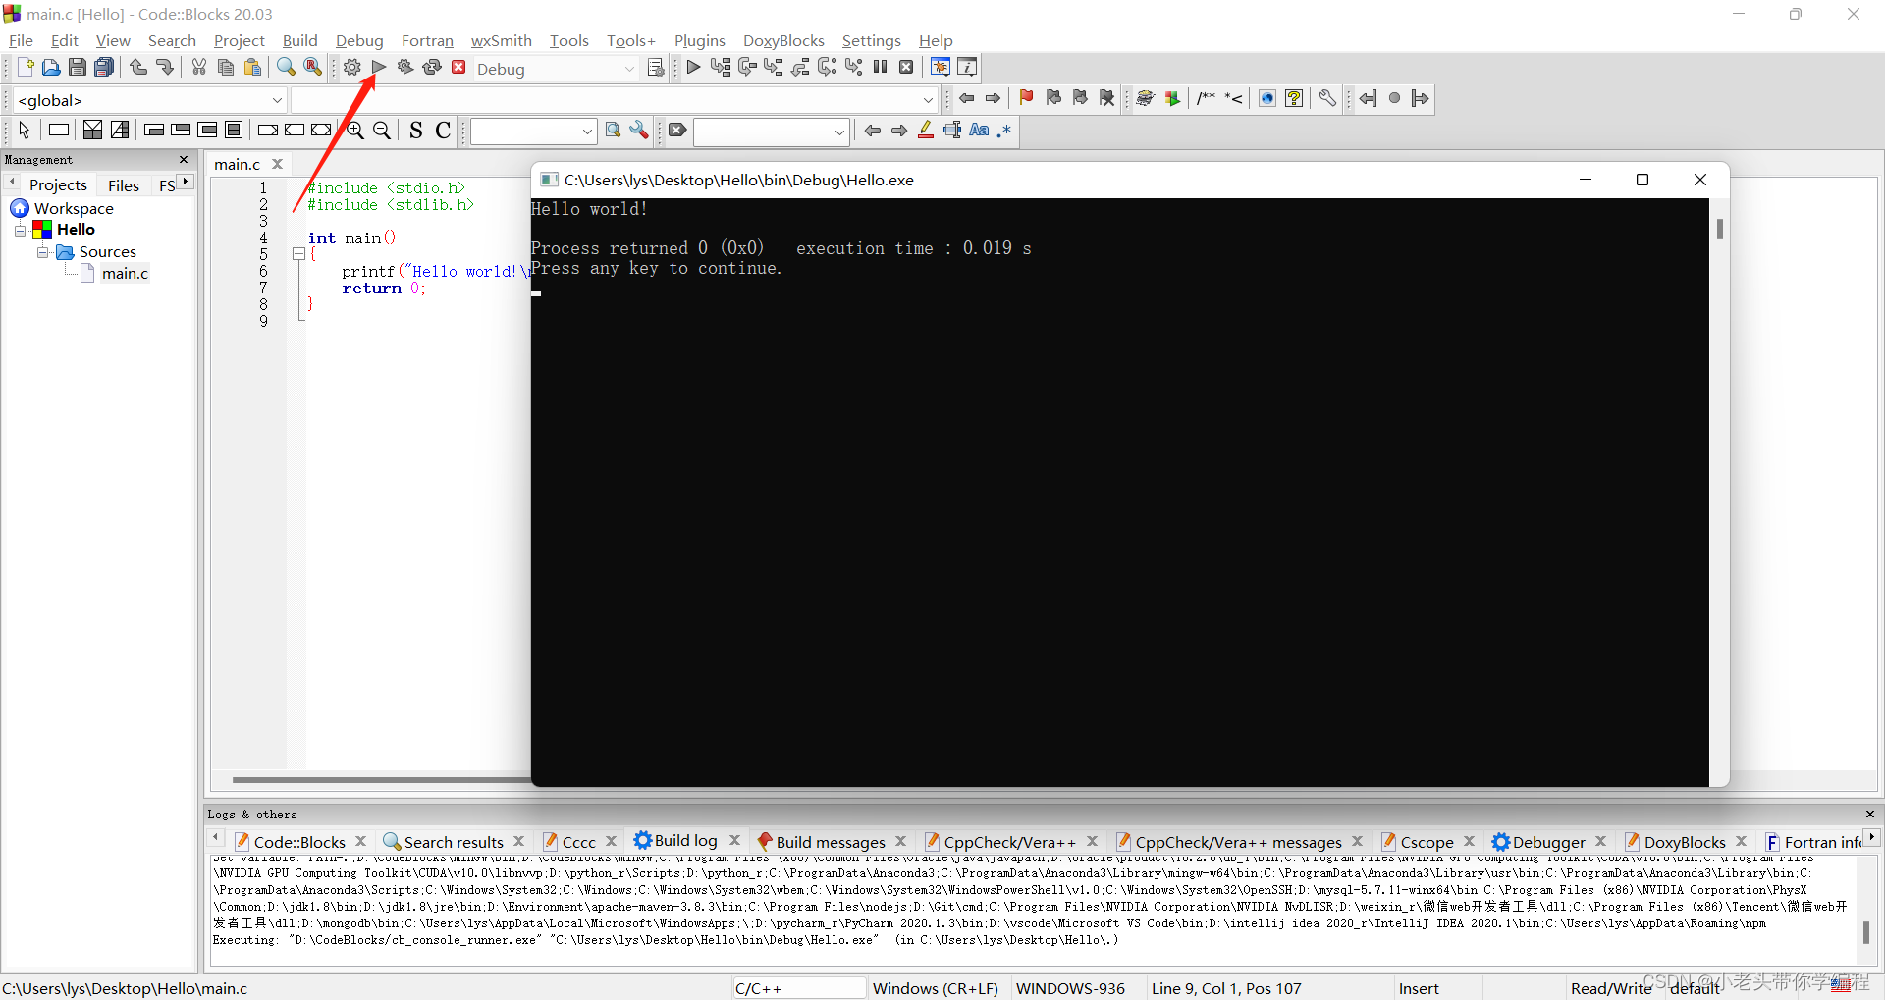Click Build and run icon
The height and width of the screenshot is (1000, 1885).
(404, 67)
